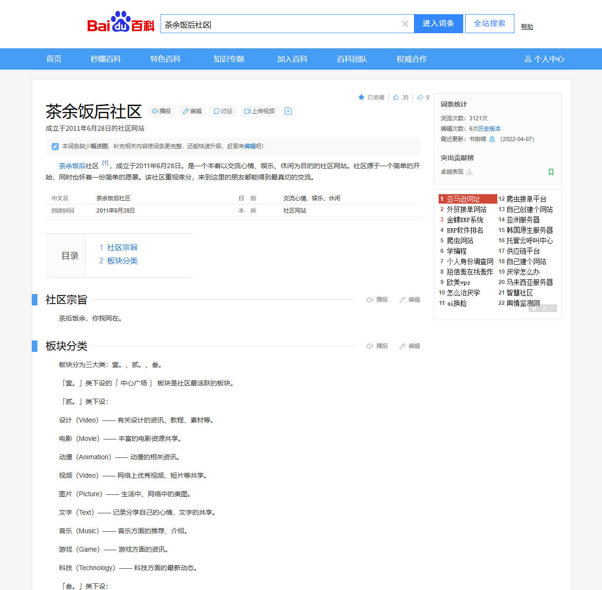The width and height of the screenshot is (602, 590).
Task: Click the green bookmark icon in 突出贡献榜
Action: pyautogui.click(x=551, y=172)
